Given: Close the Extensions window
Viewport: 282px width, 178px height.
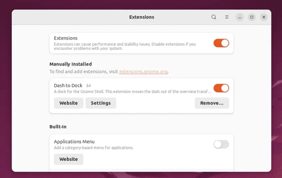Looking at the screenshot, I should pos(264,17).
